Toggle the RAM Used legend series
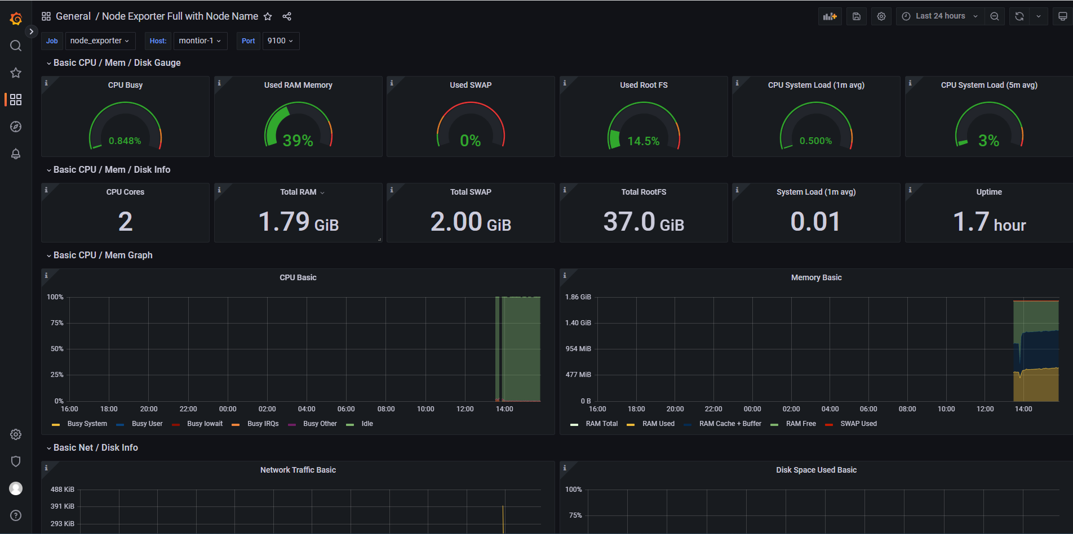This screenshot has height=534, width=1073. (658, 424)
